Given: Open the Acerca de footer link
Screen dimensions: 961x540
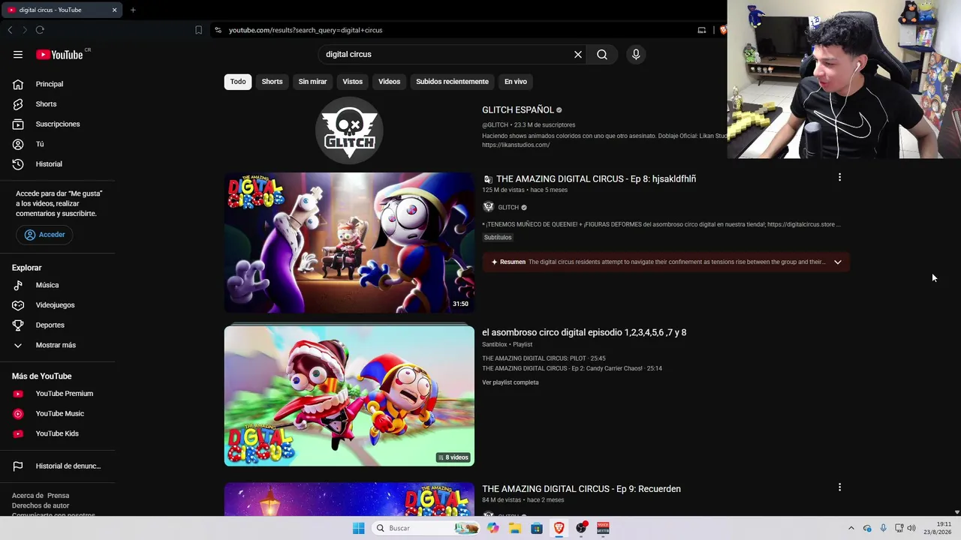Looking at the screenshot, I should pyautogui.click(x=28, y=496).
